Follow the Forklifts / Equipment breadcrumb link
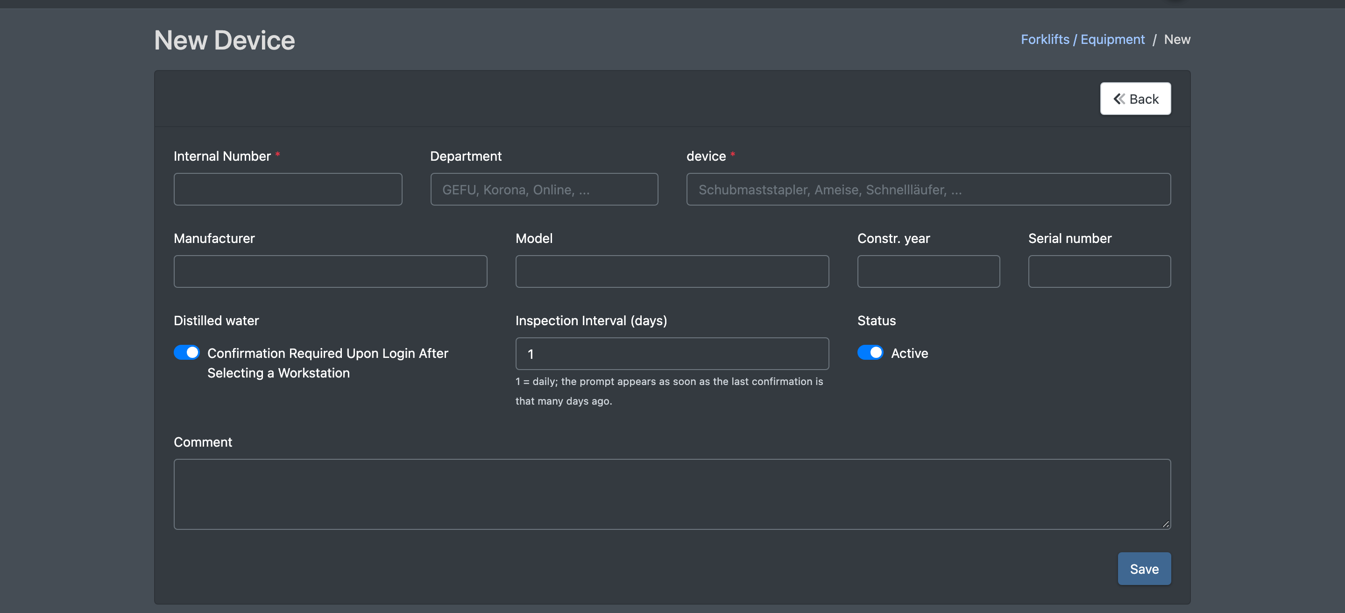Viewport: 1345px width, 613px height. [x=1083, y=40]
